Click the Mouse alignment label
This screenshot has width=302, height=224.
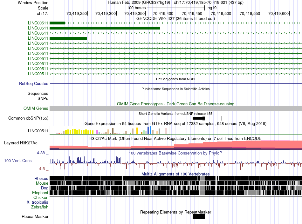42,183
